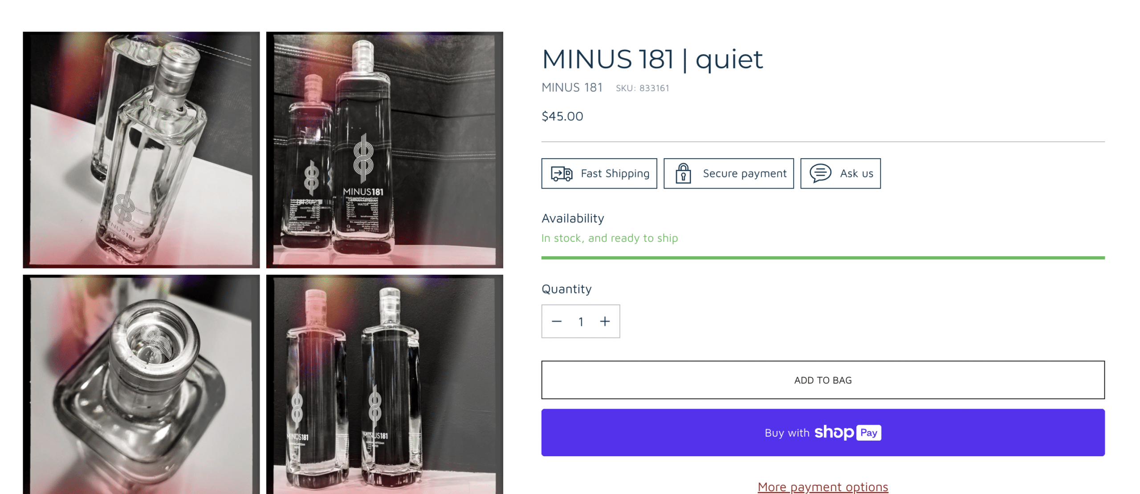Click the green availability stock bar

point(822,257)
